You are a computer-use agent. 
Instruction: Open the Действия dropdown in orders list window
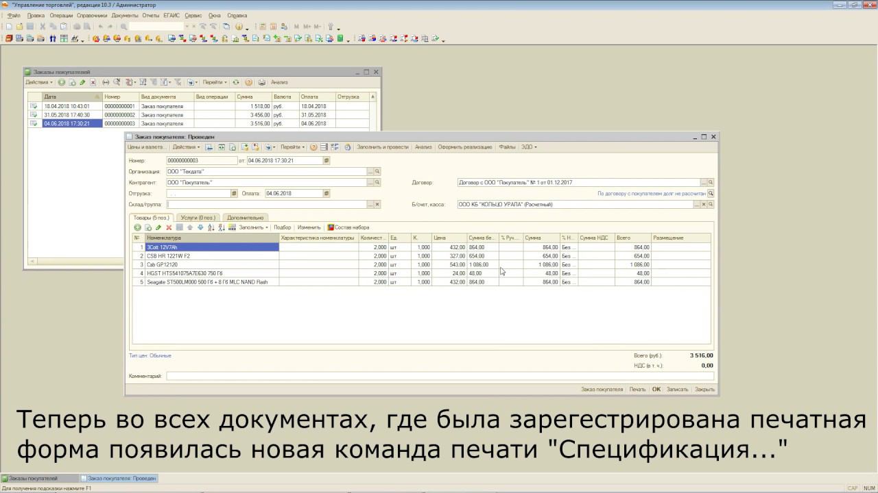pyautogui.click(x=39, y=82)
